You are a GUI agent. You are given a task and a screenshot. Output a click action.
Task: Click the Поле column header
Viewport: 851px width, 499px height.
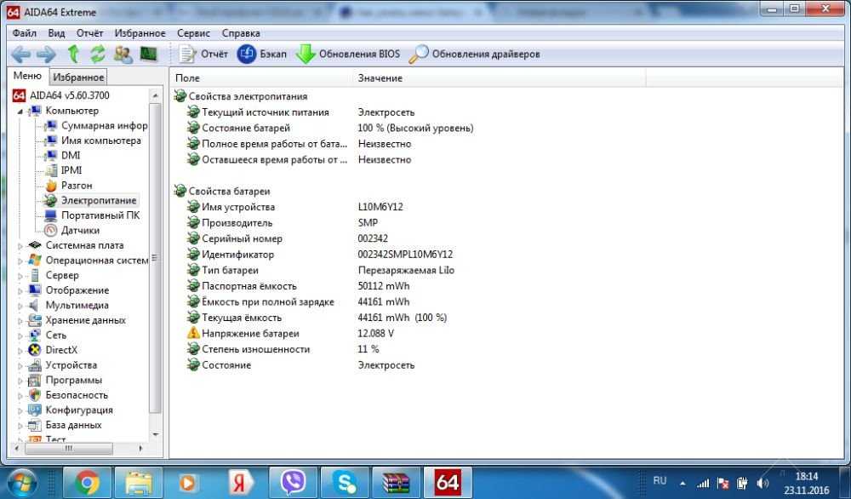point(261,78)
